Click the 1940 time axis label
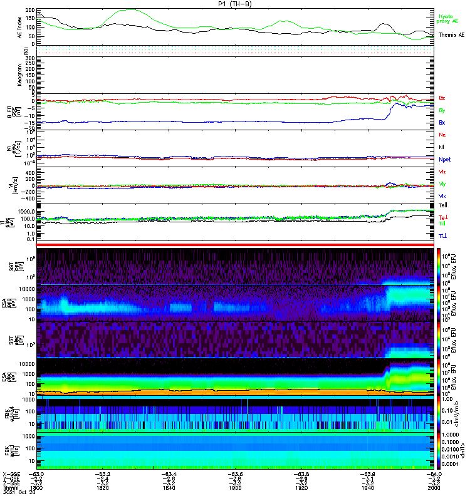Viewport: 470px width, 501px height. [x=368, y=488]
